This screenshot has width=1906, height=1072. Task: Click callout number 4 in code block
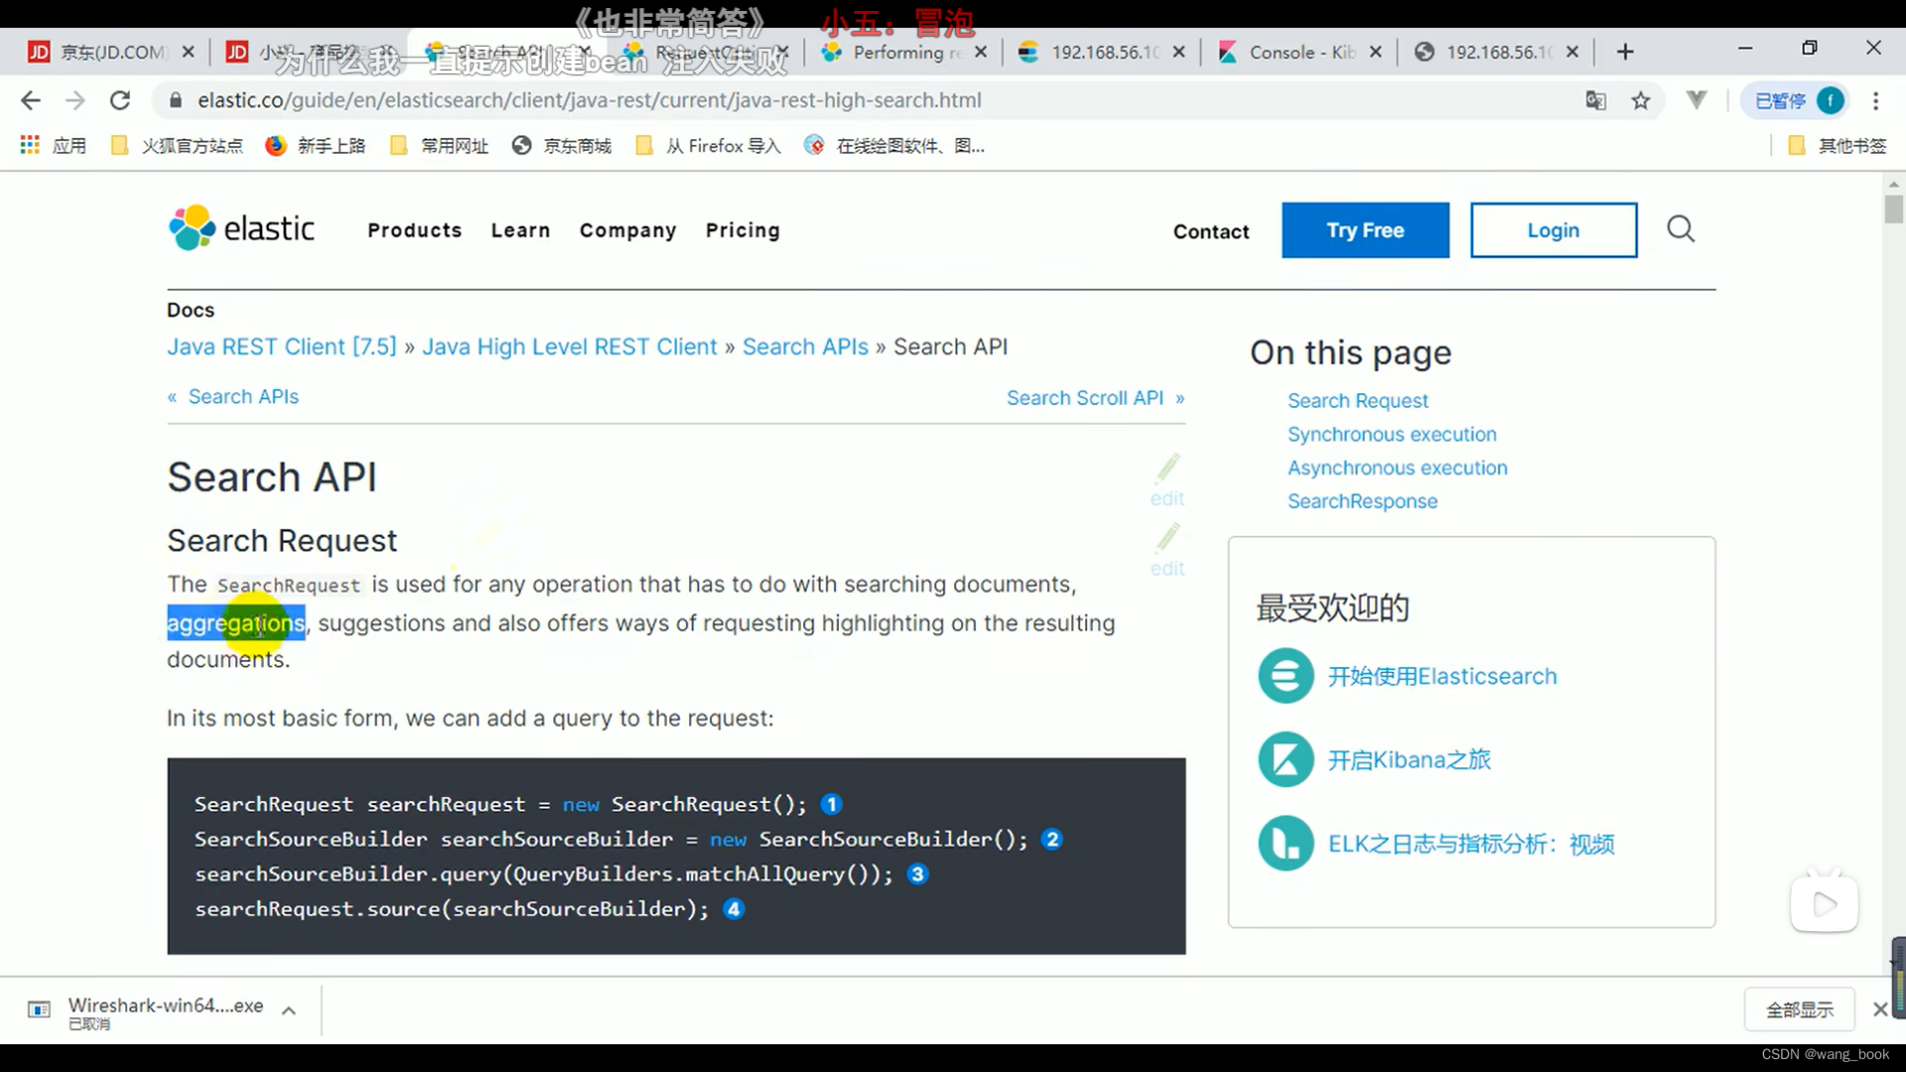click(734, 908)
